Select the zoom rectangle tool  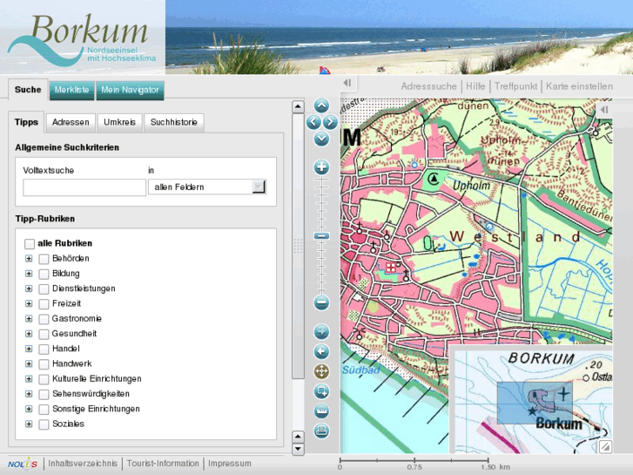(321, 391)
